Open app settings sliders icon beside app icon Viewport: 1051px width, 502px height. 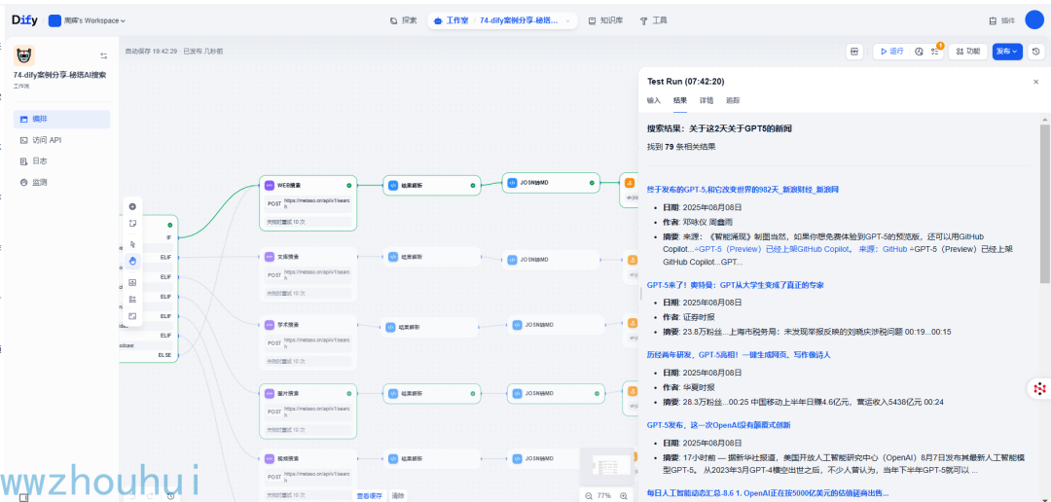click(x=104, y=55)
